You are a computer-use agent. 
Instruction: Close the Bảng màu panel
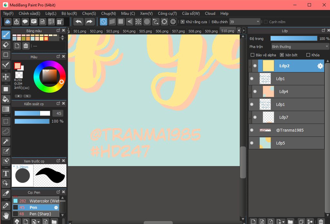tap(63, 31)
